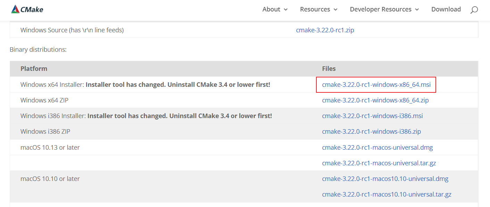Click the Platform column header
Screen dimensions: 490x207
[x=34, y=69]
